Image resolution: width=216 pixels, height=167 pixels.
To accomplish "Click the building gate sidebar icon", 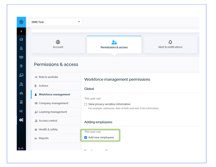I will [x=21, y=84].
